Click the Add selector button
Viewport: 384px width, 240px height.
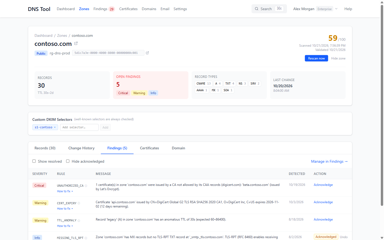point(105,127)
